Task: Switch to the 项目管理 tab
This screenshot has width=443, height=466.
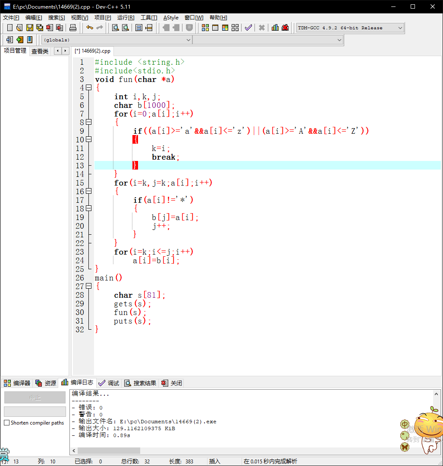Action: (x=15, y=51)
